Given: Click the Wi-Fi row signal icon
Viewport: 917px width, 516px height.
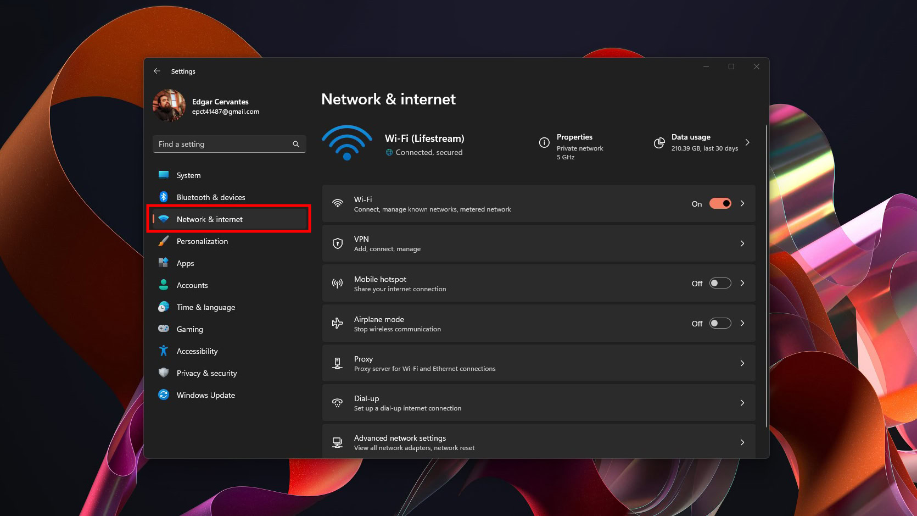Looking at the screenshot, I should (x=338, y=203).
